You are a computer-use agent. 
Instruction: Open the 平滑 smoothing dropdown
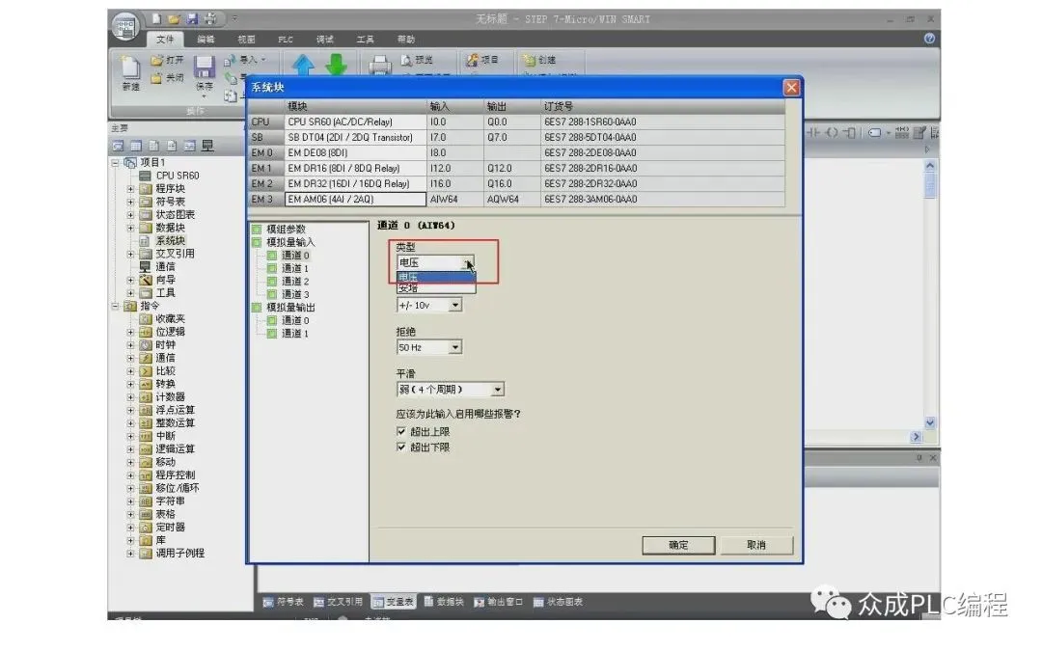498,390
